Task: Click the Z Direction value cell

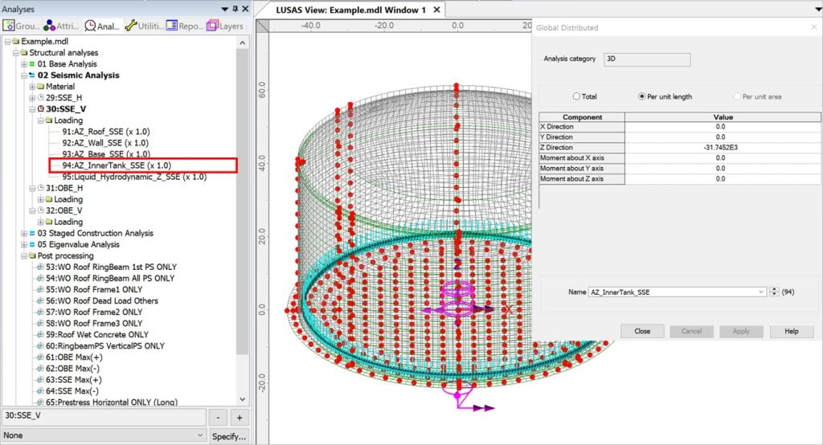Action: 719,148
